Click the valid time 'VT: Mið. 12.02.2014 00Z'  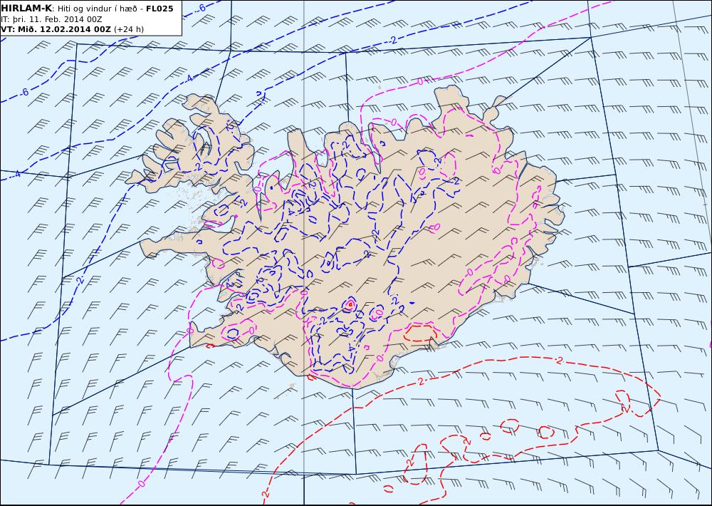point(56,29)
